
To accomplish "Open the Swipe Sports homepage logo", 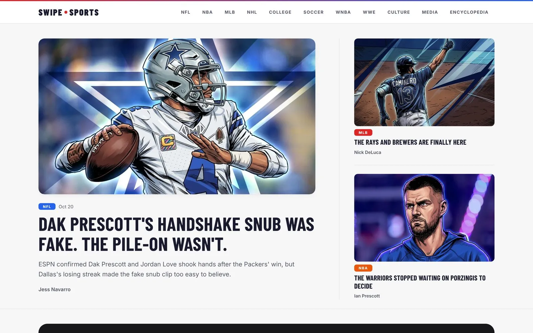I will pos(69,12).
